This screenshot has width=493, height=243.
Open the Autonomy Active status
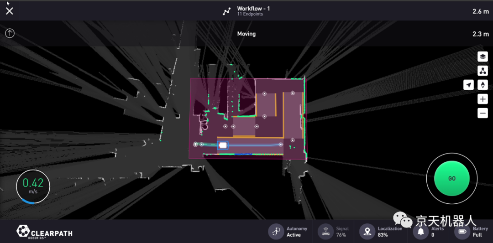(288, 232)
